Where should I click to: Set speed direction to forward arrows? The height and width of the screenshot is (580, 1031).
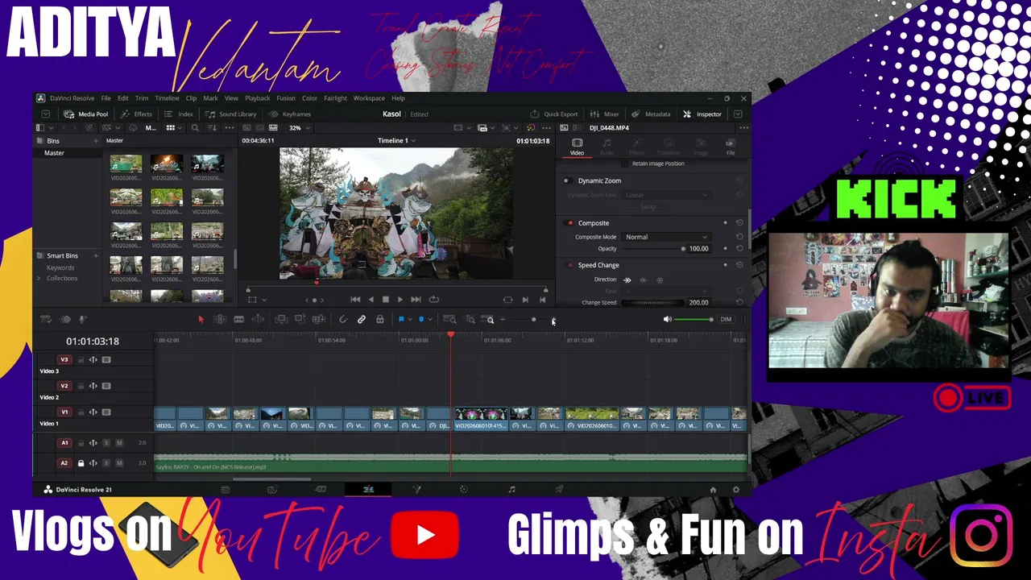[627, 280]
